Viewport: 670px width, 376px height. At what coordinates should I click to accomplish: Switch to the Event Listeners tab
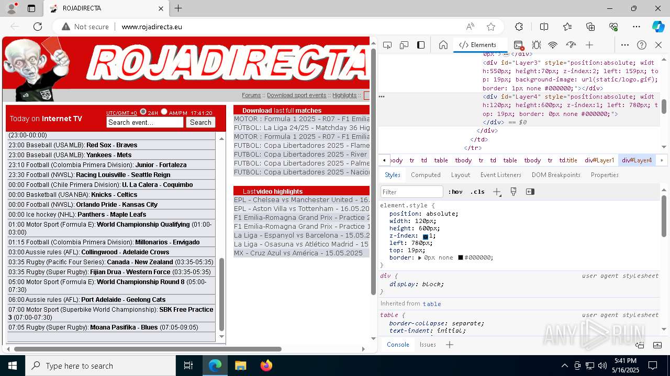coord(501,175)
